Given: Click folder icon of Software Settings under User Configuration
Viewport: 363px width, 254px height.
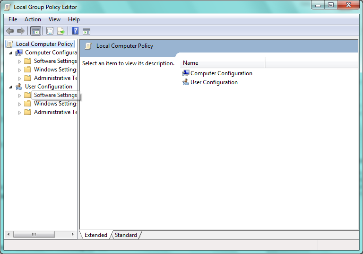Looking at the screenshot, I should 27,95.
